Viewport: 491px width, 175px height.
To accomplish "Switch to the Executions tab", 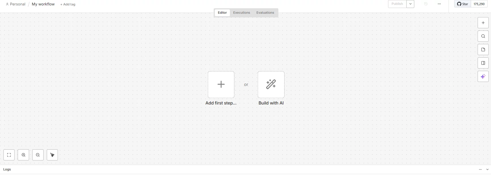I will click(242, 13).
